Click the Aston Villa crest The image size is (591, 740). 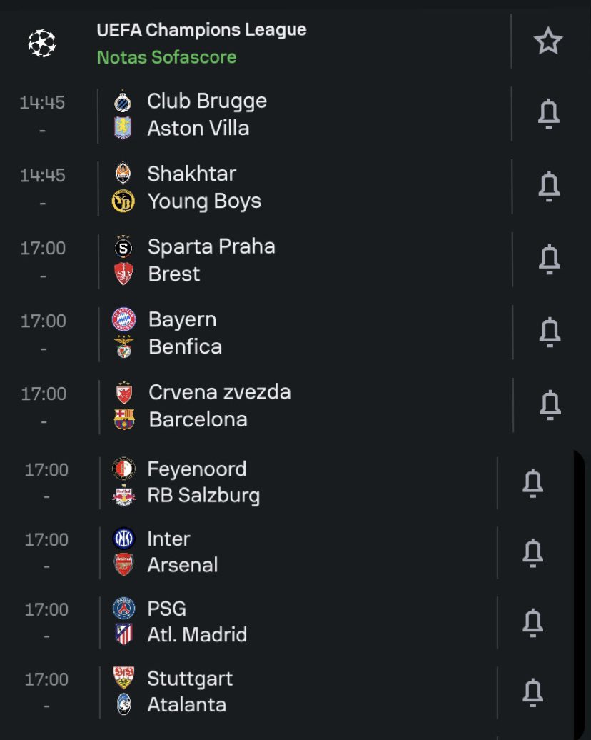coord(123,128)
